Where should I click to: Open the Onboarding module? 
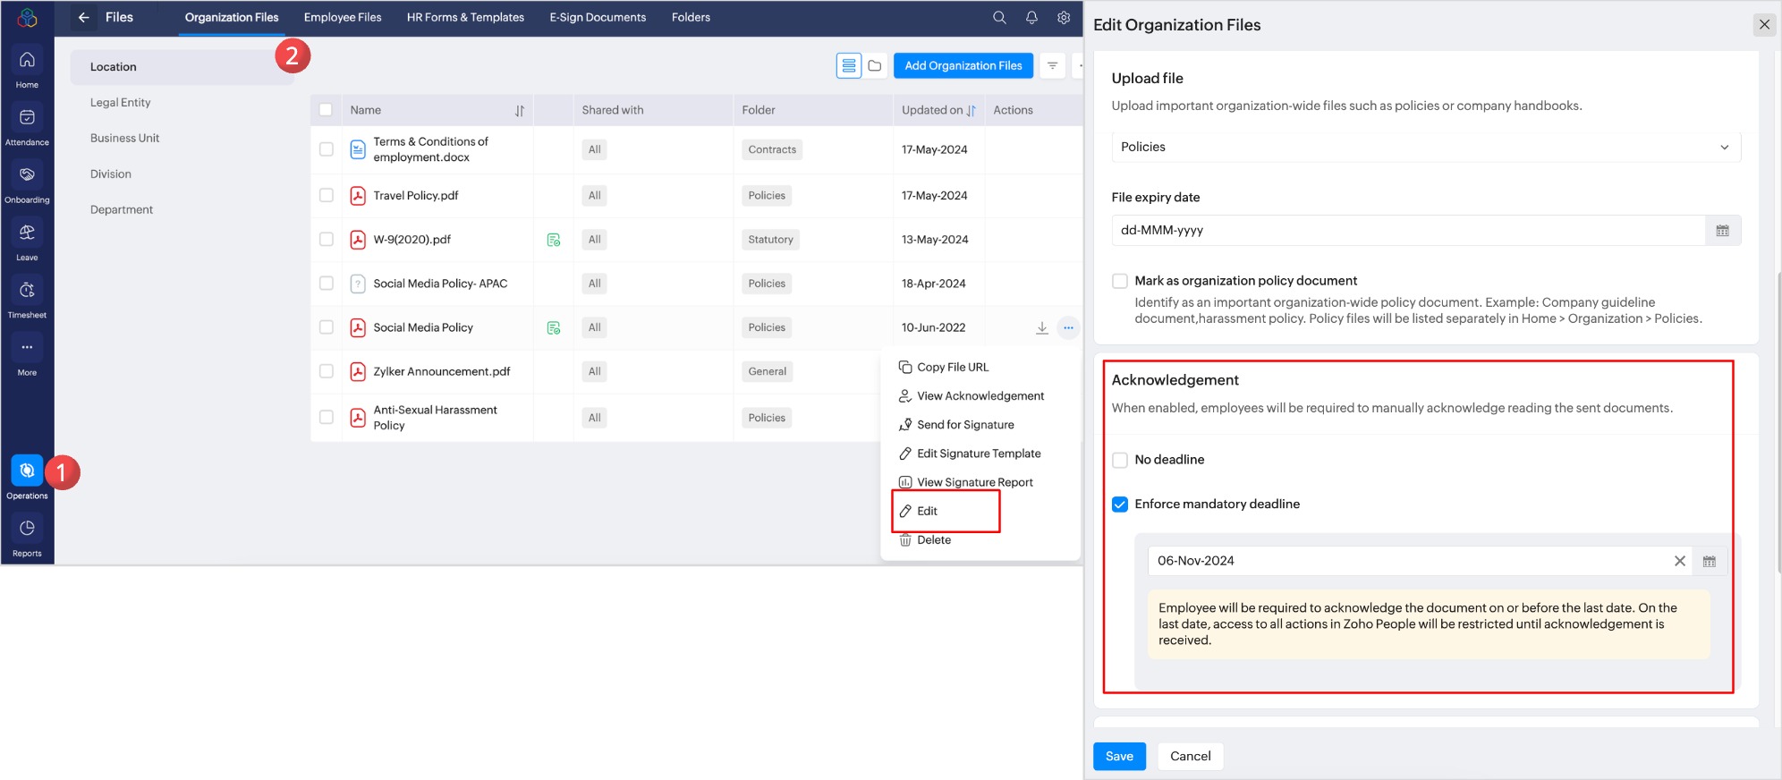[x=27, y=183]
